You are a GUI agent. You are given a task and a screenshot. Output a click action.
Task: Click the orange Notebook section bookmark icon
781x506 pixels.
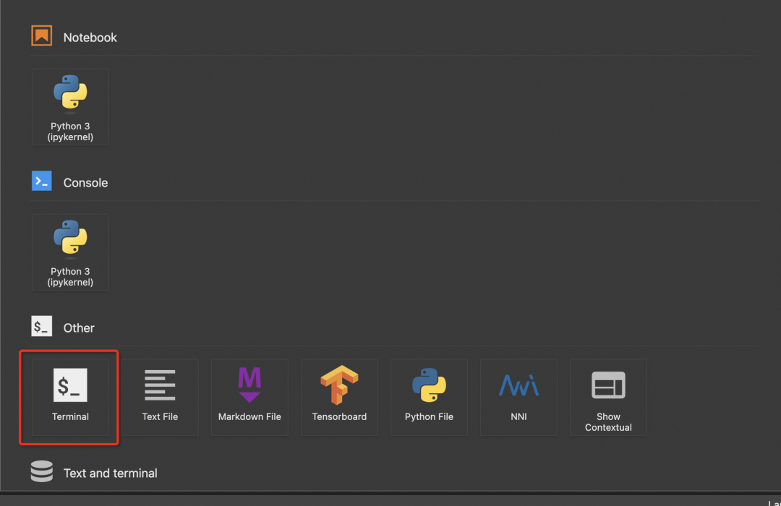(41, 35)
